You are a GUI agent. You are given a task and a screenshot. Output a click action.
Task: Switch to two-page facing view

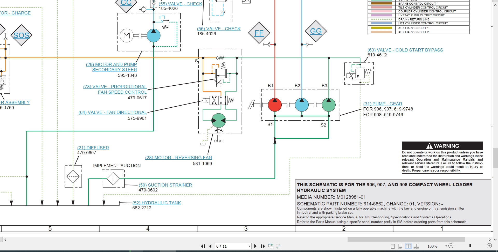[408, 246]
